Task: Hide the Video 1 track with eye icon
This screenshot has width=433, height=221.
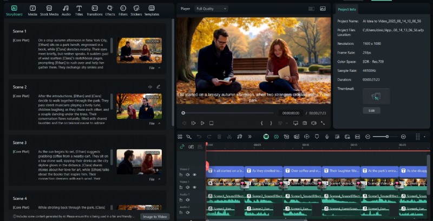Action: pos(194,187)
